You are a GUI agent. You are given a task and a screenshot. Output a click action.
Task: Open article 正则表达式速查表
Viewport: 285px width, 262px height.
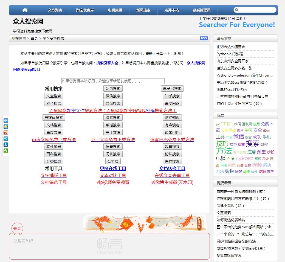click(x=231, y=47)
